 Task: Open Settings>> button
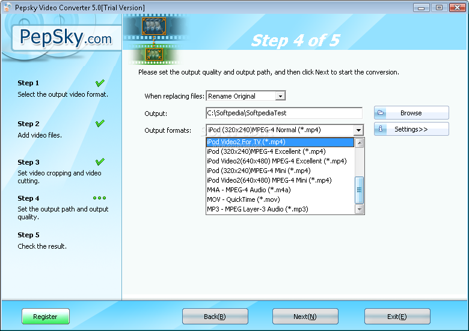411,129
